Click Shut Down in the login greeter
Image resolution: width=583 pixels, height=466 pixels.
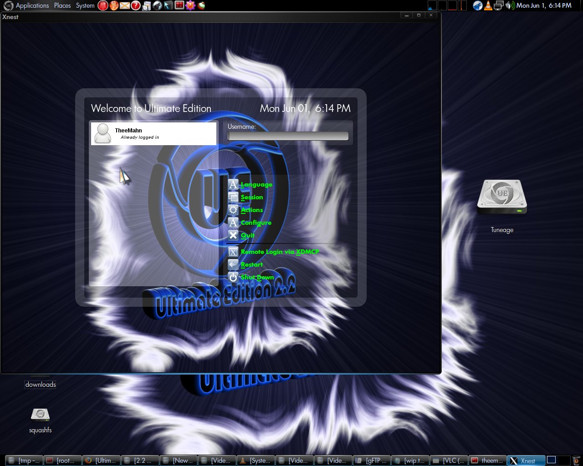coord(257,277)
